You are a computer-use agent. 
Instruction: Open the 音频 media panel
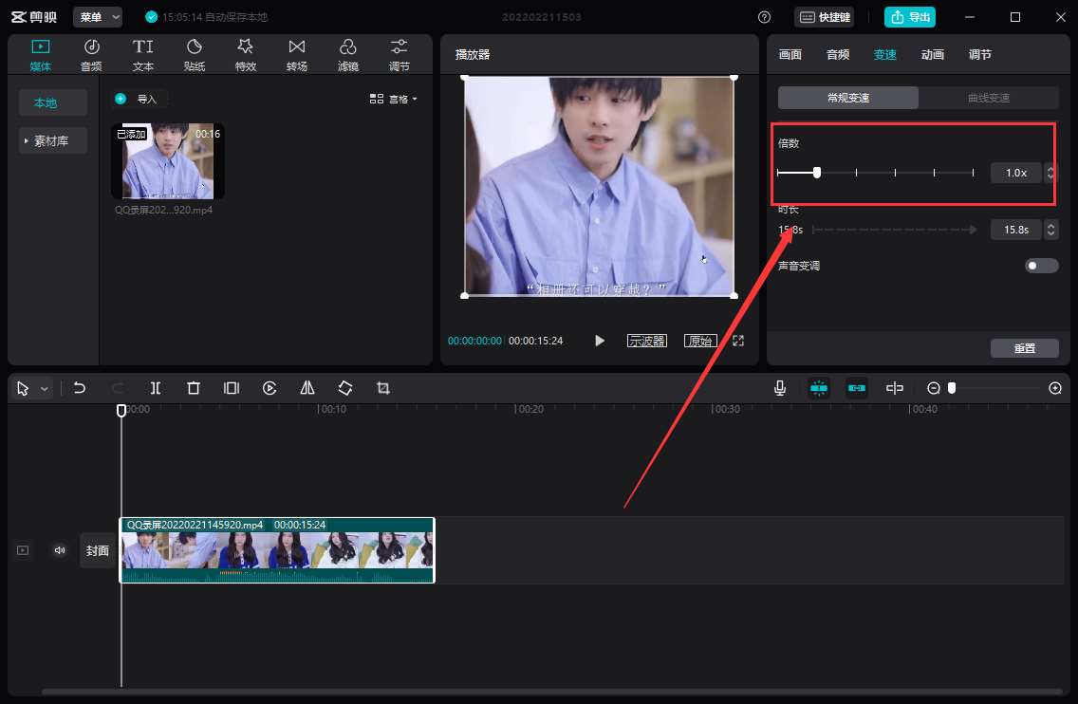click(x=91, y=53)
